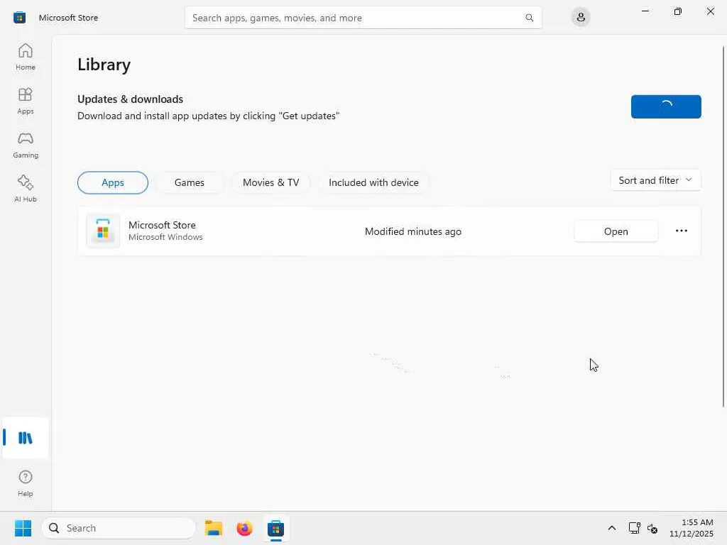Image resolution: width=727 pixels, height=545 pixels.
Task: Select the Apps filter tab
Action: pyautogui.click(x=113, y=182)
